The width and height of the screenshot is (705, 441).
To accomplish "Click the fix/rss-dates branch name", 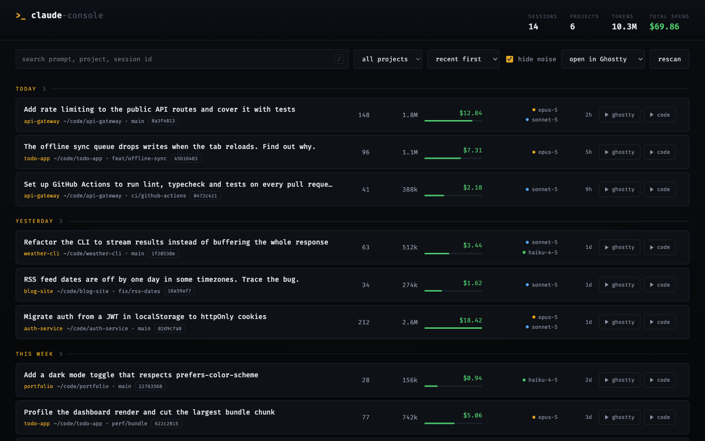I will [139, 291].
